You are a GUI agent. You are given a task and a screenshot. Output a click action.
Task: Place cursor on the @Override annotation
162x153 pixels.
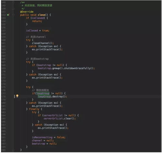click(27, 12)
